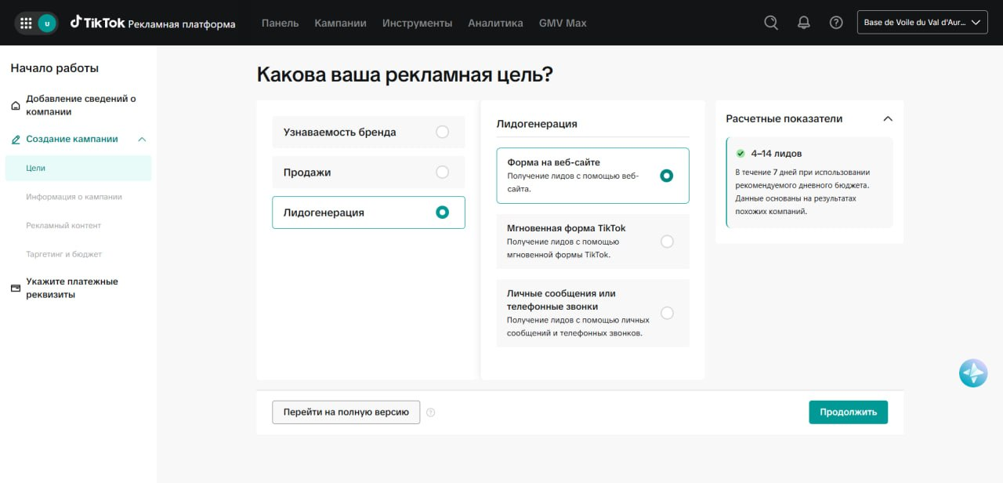The height and width of the screenshot is (483, 1003).
Task: Click the Начало работы sidebar heading
Action: pyautogui.click(x=55, y=68)
